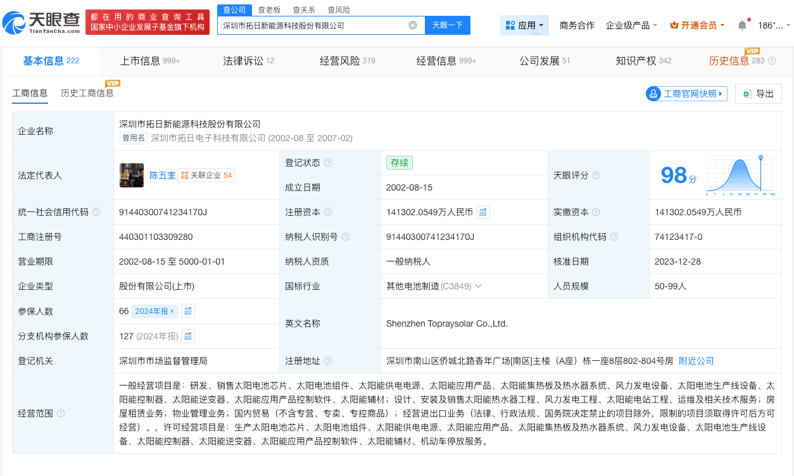The width and height of the screenshot is (794, 476).
Task: Click the legal representative's avatar photo
Action: 132,175
